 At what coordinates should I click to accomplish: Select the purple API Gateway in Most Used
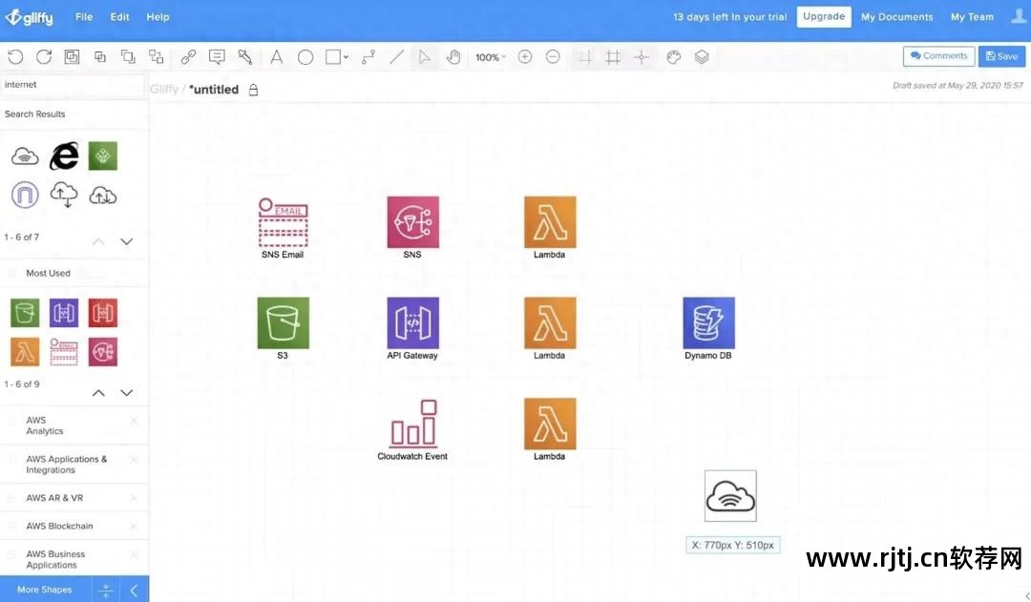pyautogui.click(x=64, y=313)
